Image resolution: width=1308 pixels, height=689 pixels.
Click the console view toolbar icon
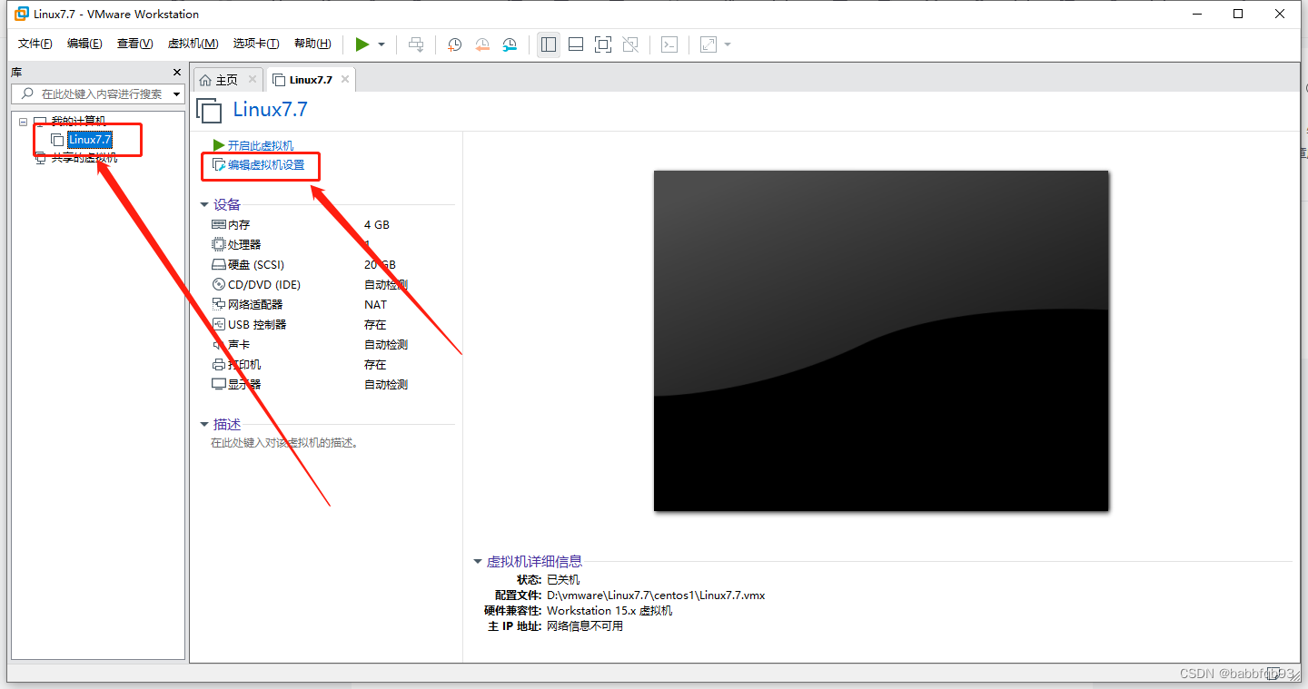pyautogui.click(x=669, y=44)
